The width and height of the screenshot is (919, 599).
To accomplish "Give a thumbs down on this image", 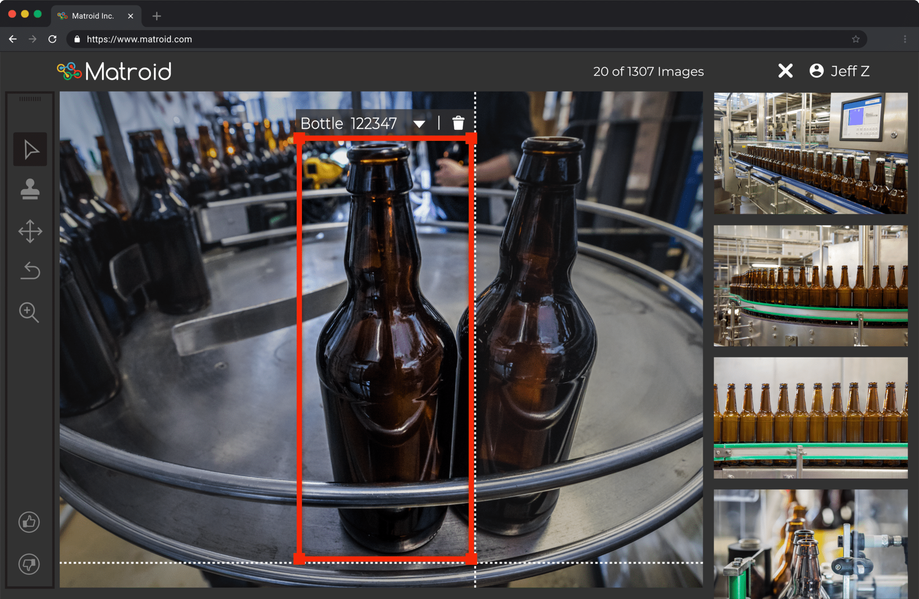I will [x=29, y=564].
